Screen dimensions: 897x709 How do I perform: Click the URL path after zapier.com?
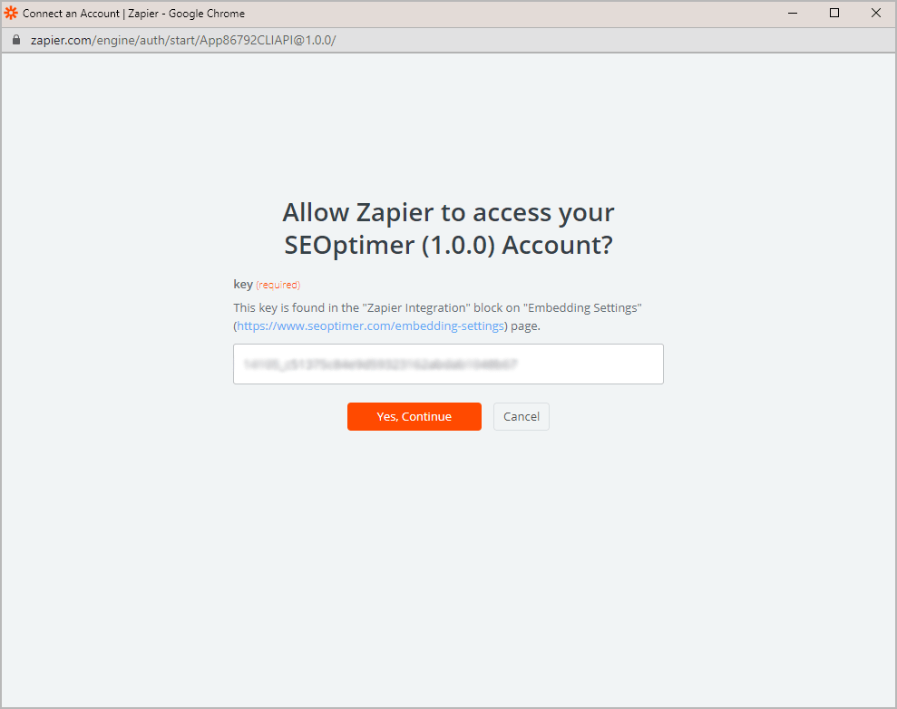[x=215, y=41]
